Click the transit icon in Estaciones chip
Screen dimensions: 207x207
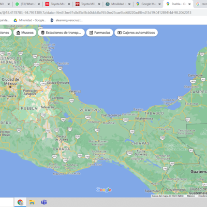(43, 33)
